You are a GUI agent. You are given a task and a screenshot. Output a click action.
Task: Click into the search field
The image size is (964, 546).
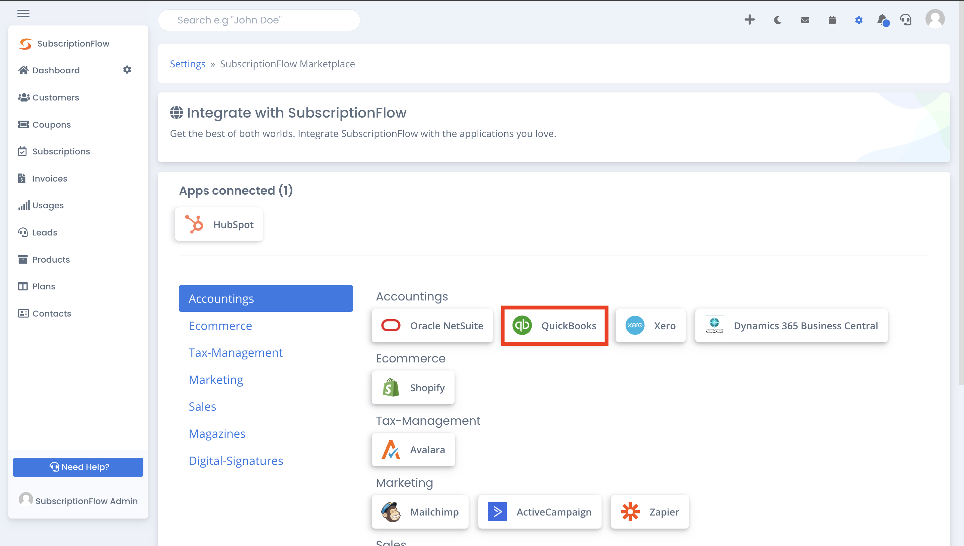point(259,20)
